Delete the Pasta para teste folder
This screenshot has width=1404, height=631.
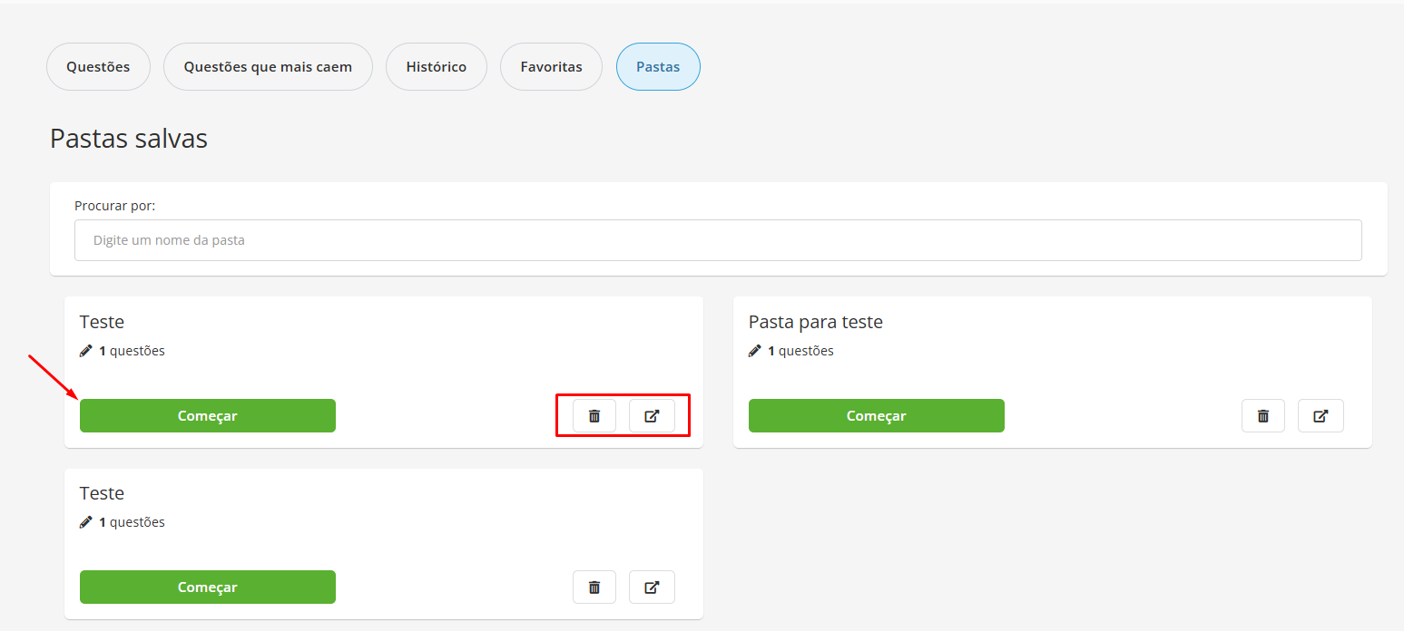pyautogui.click(x=1262, y=416)
